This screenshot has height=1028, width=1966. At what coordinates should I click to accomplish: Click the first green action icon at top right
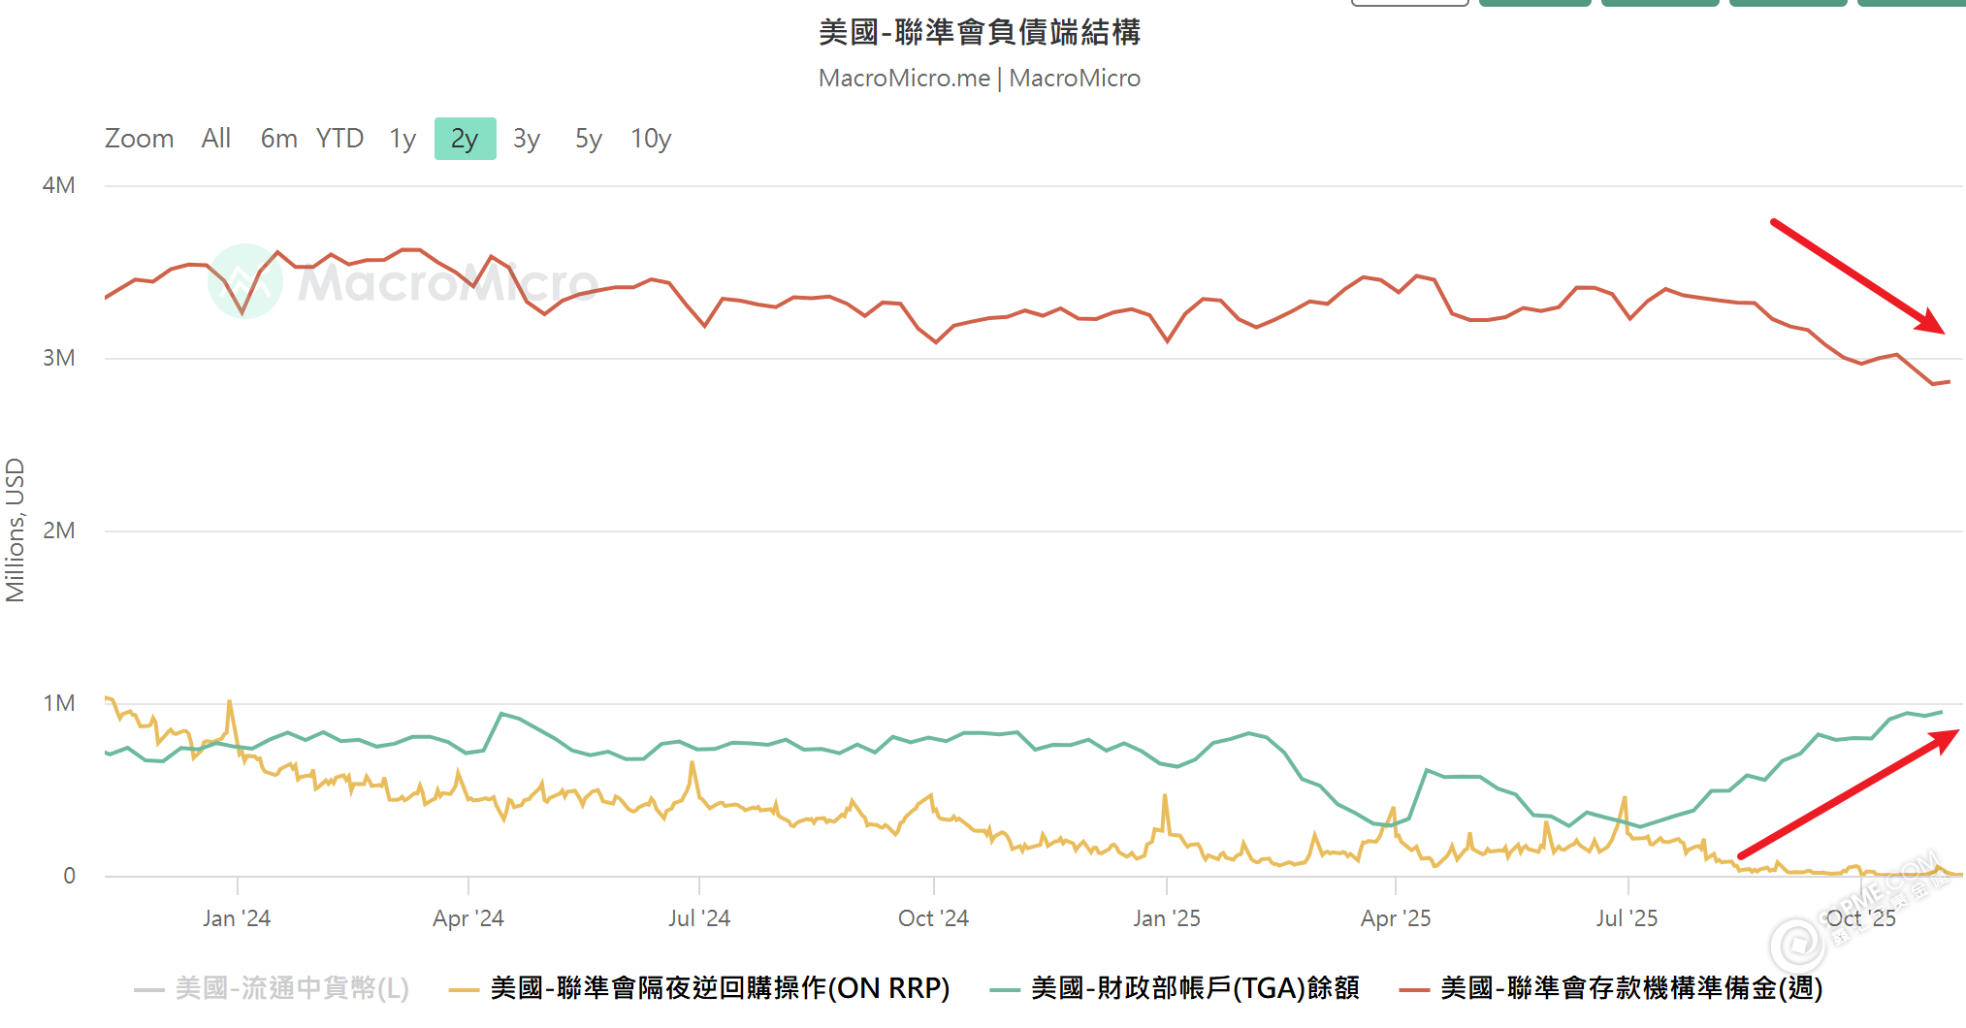[x=1535, y=3]
